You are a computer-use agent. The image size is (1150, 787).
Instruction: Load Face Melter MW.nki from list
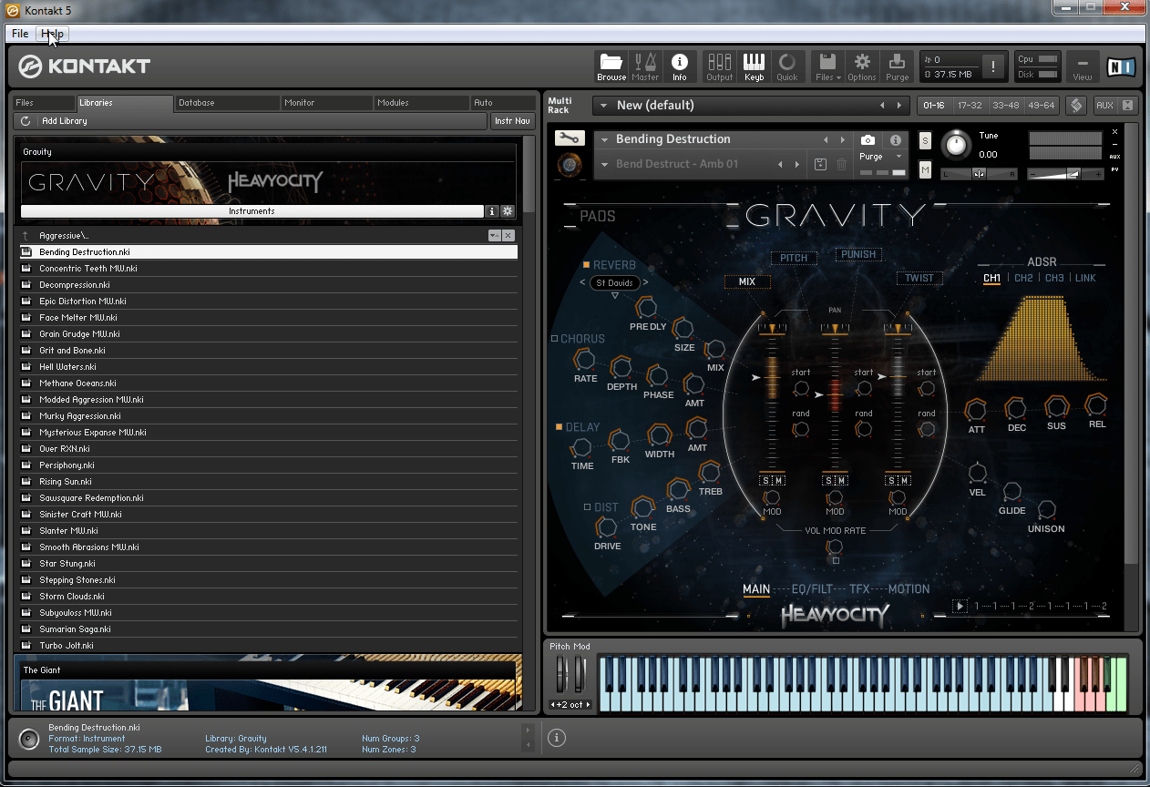268,318
